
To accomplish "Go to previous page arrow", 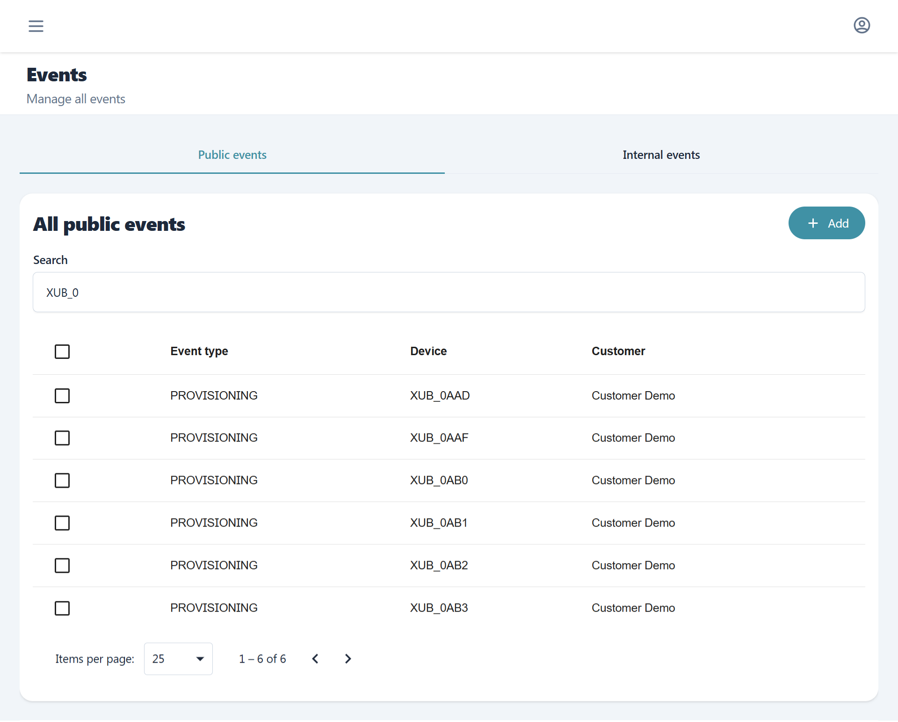I will [315, 659].
